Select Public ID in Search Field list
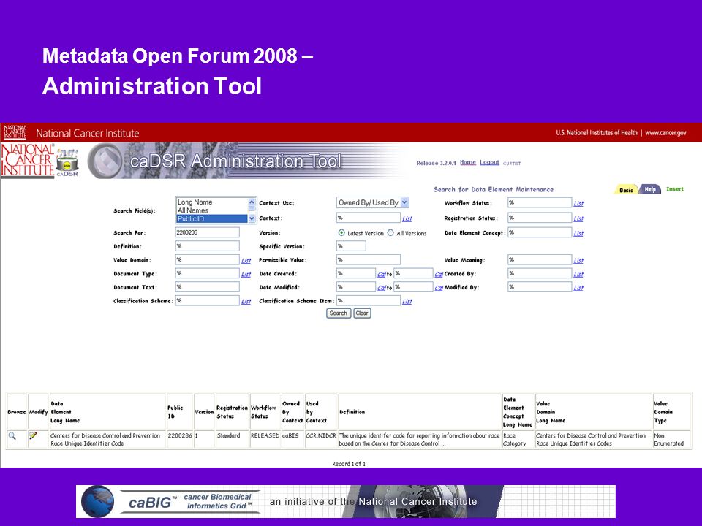702x526 pixels. [212, 218]
